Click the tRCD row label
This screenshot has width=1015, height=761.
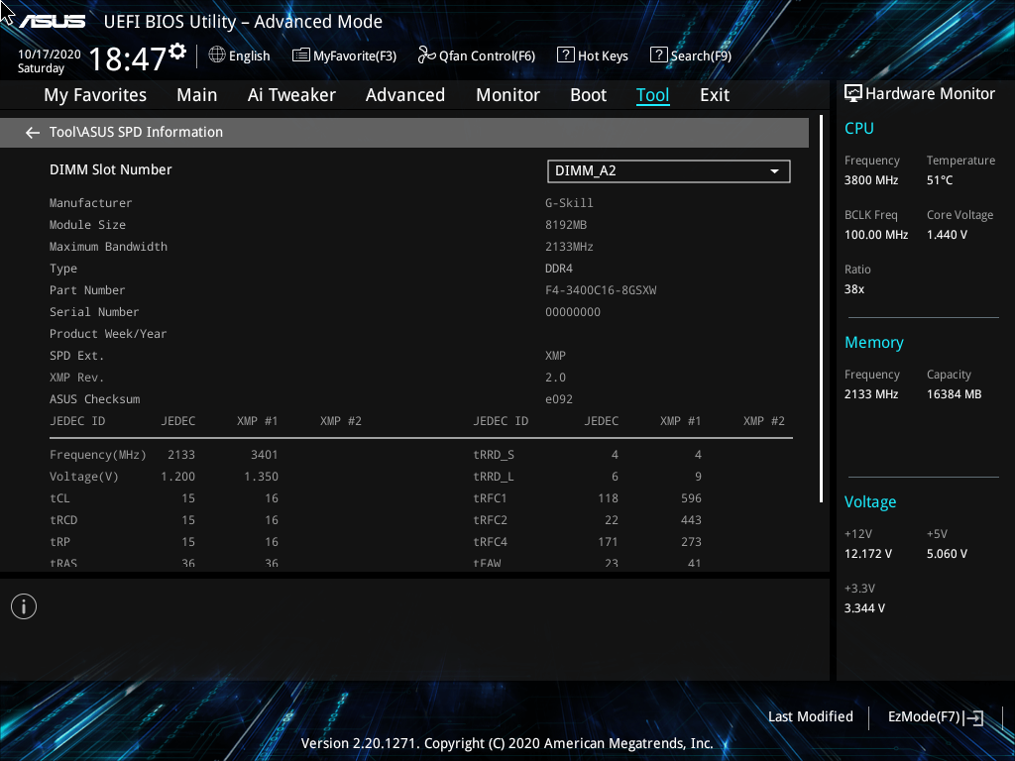point(63,520)
